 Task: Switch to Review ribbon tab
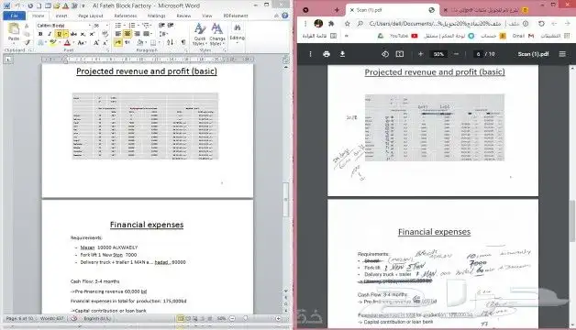click(x=183, y=16)
